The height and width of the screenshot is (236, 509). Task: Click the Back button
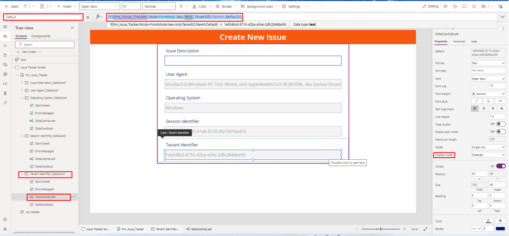point(12,6)
